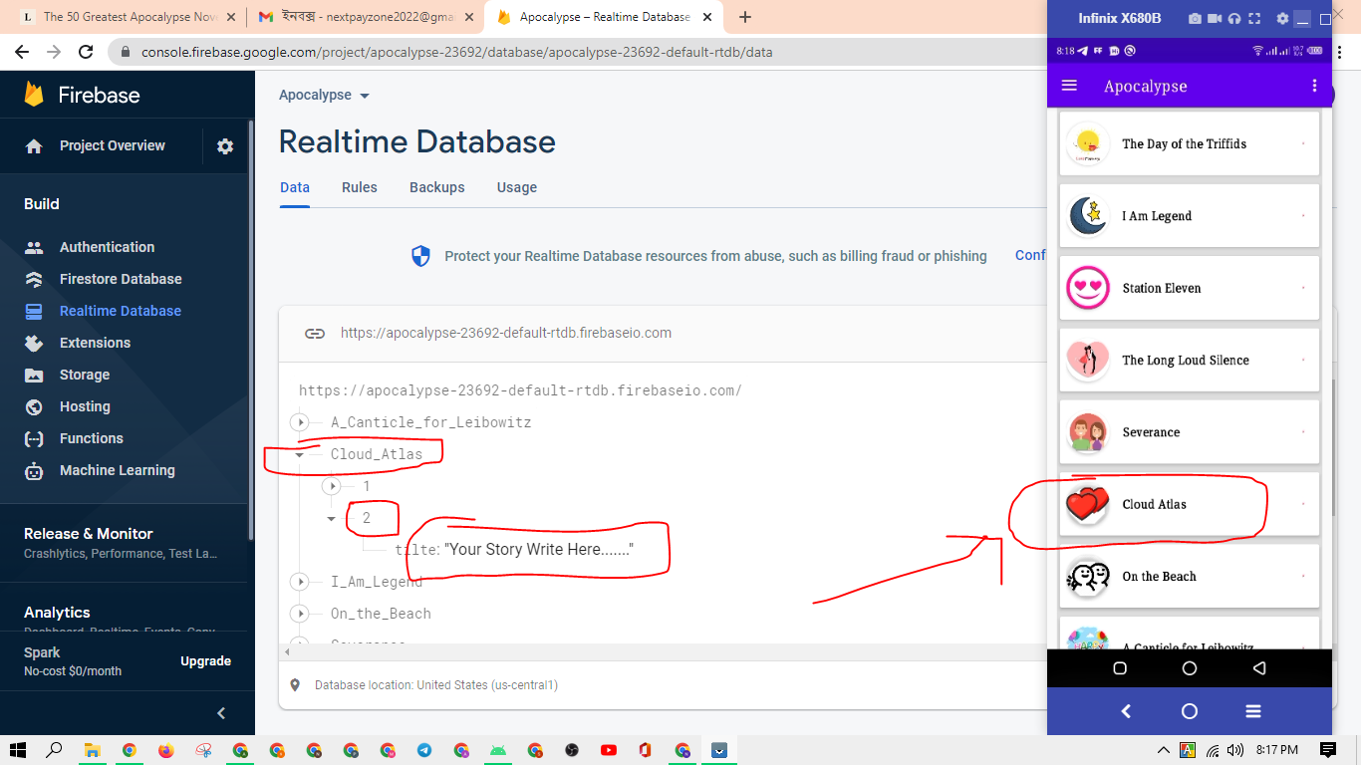Click the Chrome address bar
The image size is (1361, 765).
[x=578, y=52]
